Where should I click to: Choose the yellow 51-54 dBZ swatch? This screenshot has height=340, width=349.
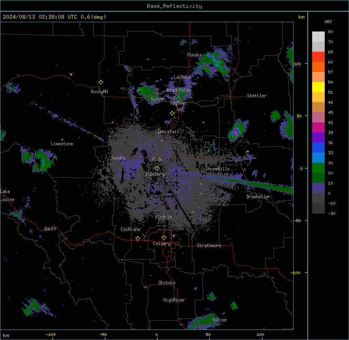(x=318, y=87)
